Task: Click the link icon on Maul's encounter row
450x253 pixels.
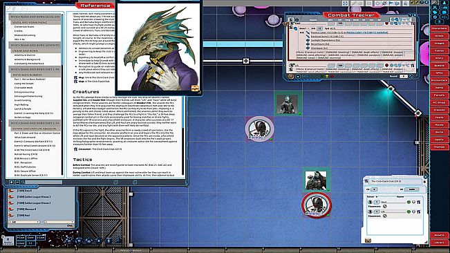Action: (418, 202)
